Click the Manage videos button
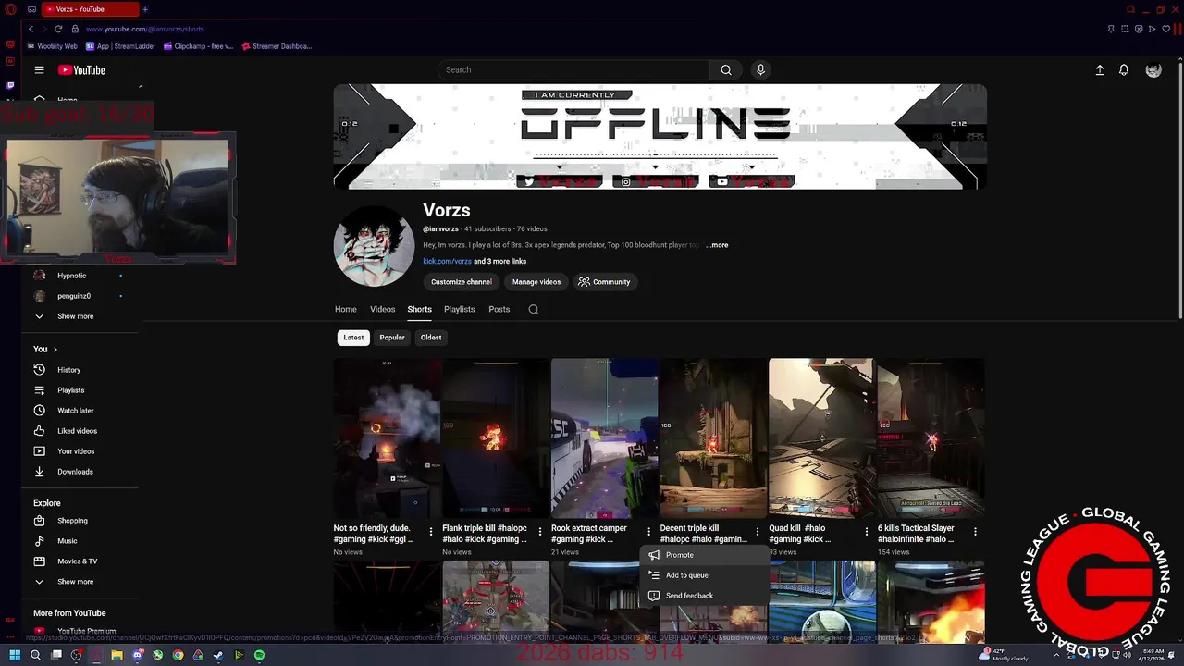The height and width of the screenshot is (666, 1184). click(x=536, y=282)
